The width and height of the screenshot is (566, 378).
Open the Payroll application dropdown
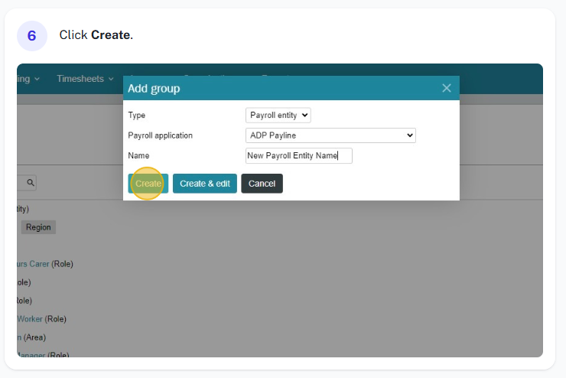click(330, 135)
